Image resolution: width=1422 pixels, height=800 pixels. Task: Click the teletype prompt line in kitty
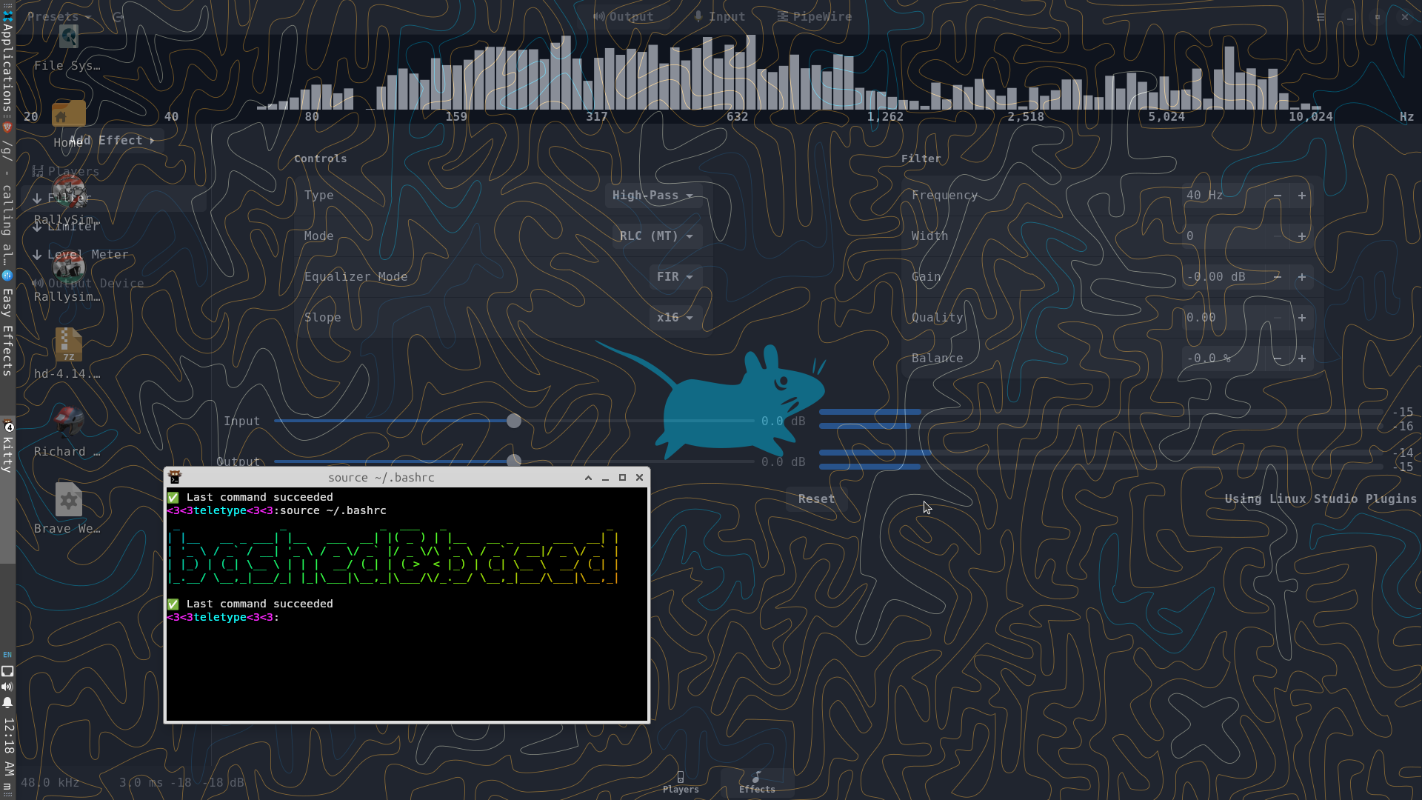pyautogui.click(x=223, y=618)
